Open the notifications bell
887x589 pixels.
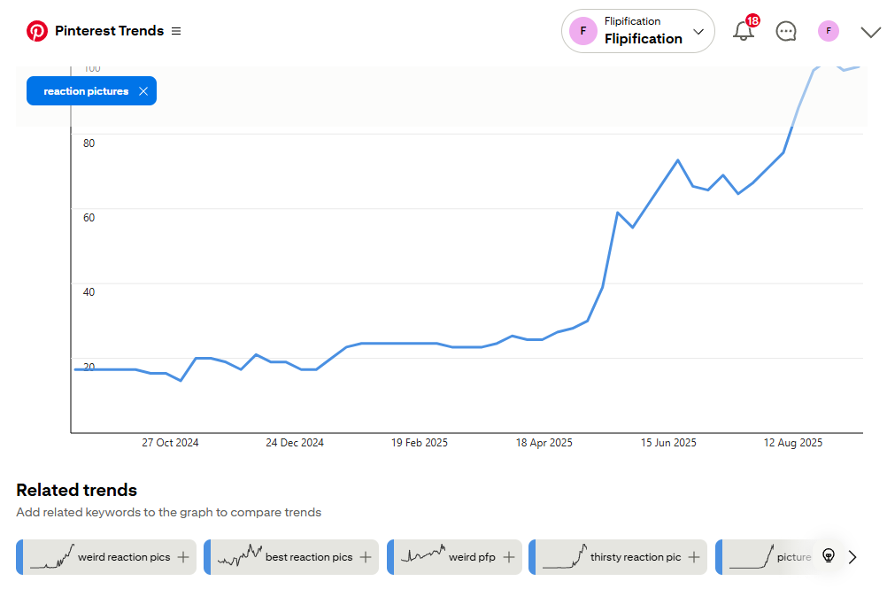(x=744, y=31)
